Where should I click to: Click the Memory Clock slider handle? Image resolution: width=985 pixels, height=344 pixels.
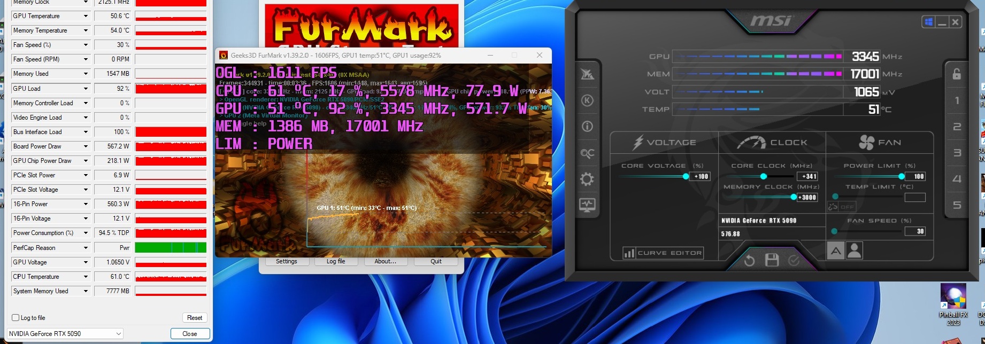(x=794, y=197)
